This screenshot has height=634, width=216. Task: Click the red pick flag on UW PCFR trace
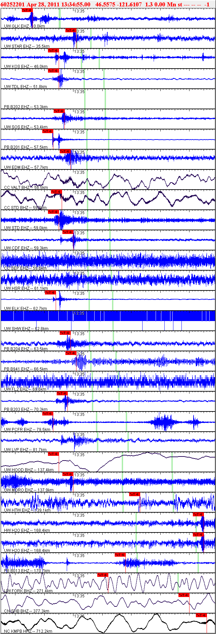[48, 414]
